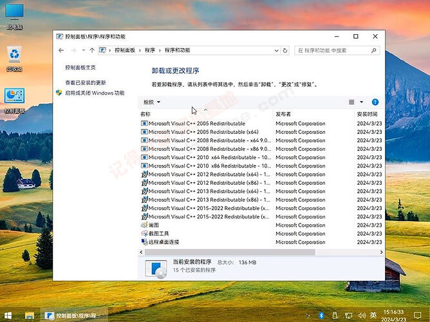Image resolution: width=430 pixels, height=322 pixels.
Task: Select Visual C++ 2008 Redistributable - x64 row
Action: (261, 140)
